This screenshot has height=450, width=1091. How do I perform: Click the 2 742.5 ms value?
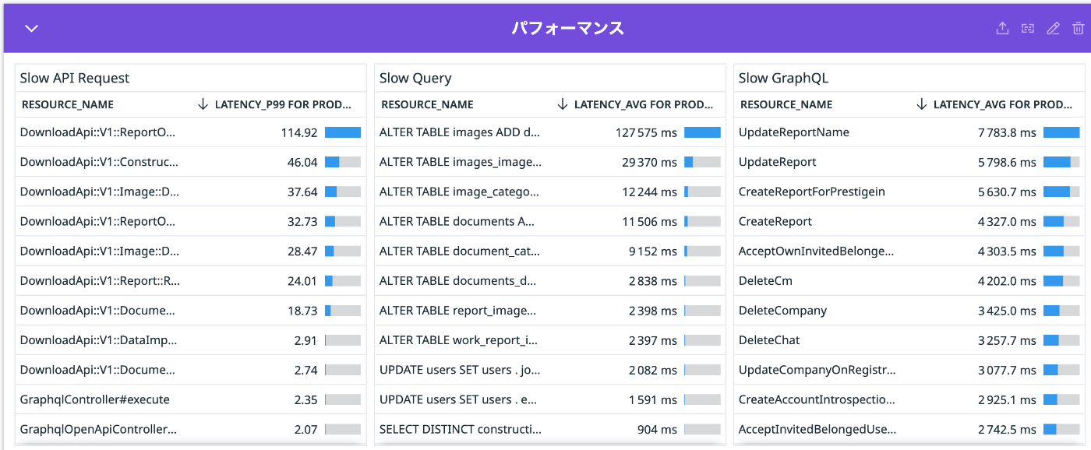click(x=1007, y=429)
